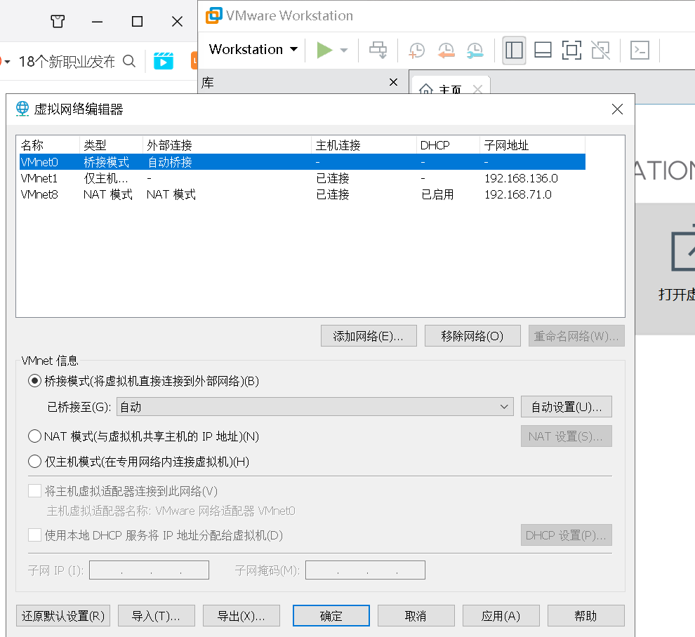The image size is (695, 637).
Task: Open the console view terminal icon
Action: 640,50
